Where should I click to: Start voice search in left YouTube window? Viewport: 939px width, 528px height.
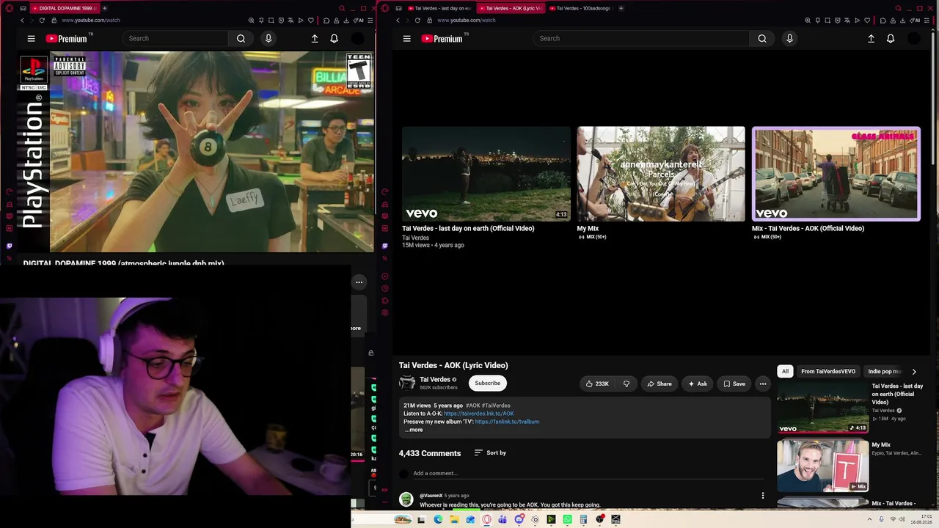tap(268, 38)
